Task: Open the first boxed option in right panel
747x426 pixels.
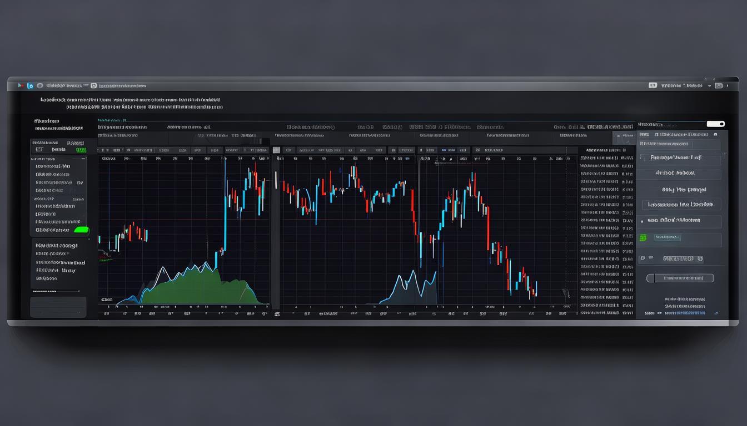Action: click(679, 158)
